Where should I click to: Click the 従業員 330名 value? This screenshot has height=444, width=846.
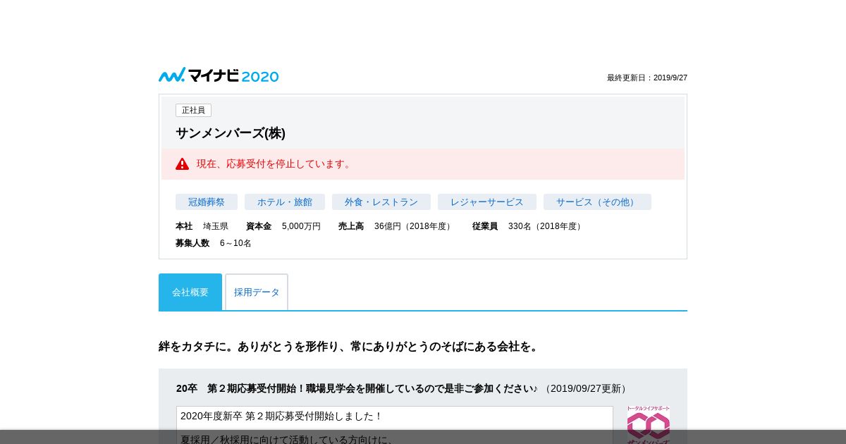click(546, 226)
